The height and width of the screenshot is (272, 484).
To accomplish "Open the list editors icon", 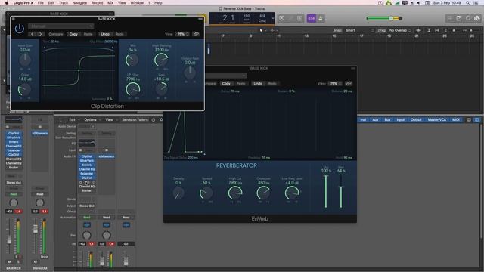I will (x=450, y=18).
